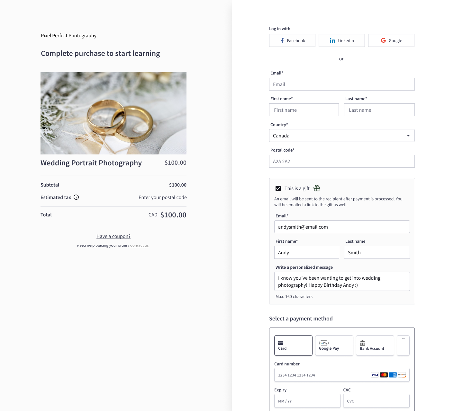Viewport: 463px width, 411px height.
Task: Click the Estimated tax info icon
Action: [76, 197]
